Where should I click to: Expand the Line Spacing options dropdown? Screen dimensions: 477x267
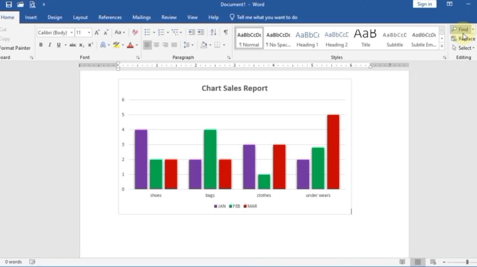[x=192, y=45]
